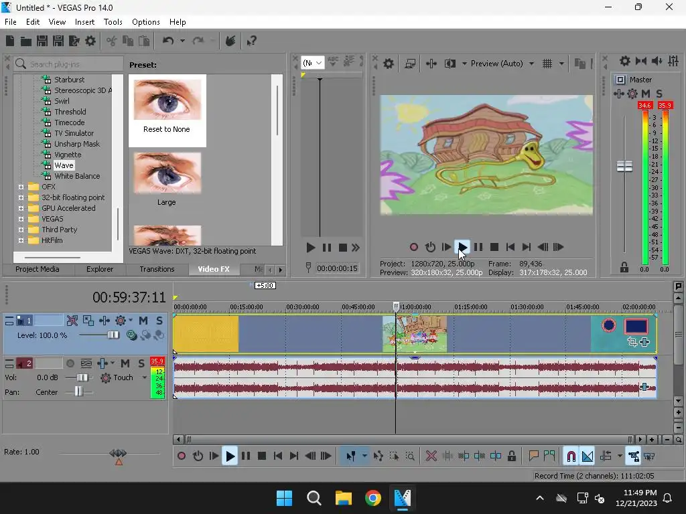Open the Preview (Auto) quality dropdown
Image resolution: width=686 pixels, height=514 pixels.
pos(531,64)
